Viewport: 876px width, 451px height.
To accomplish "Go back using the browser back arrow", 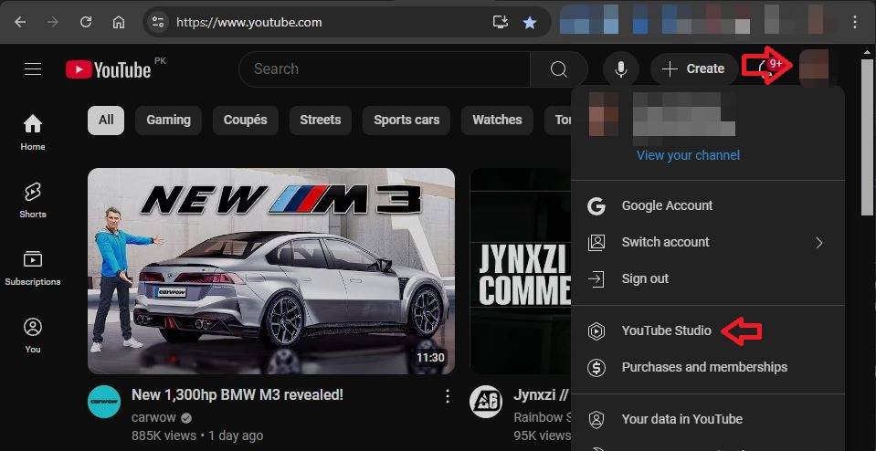I will (x=20, y=22).
